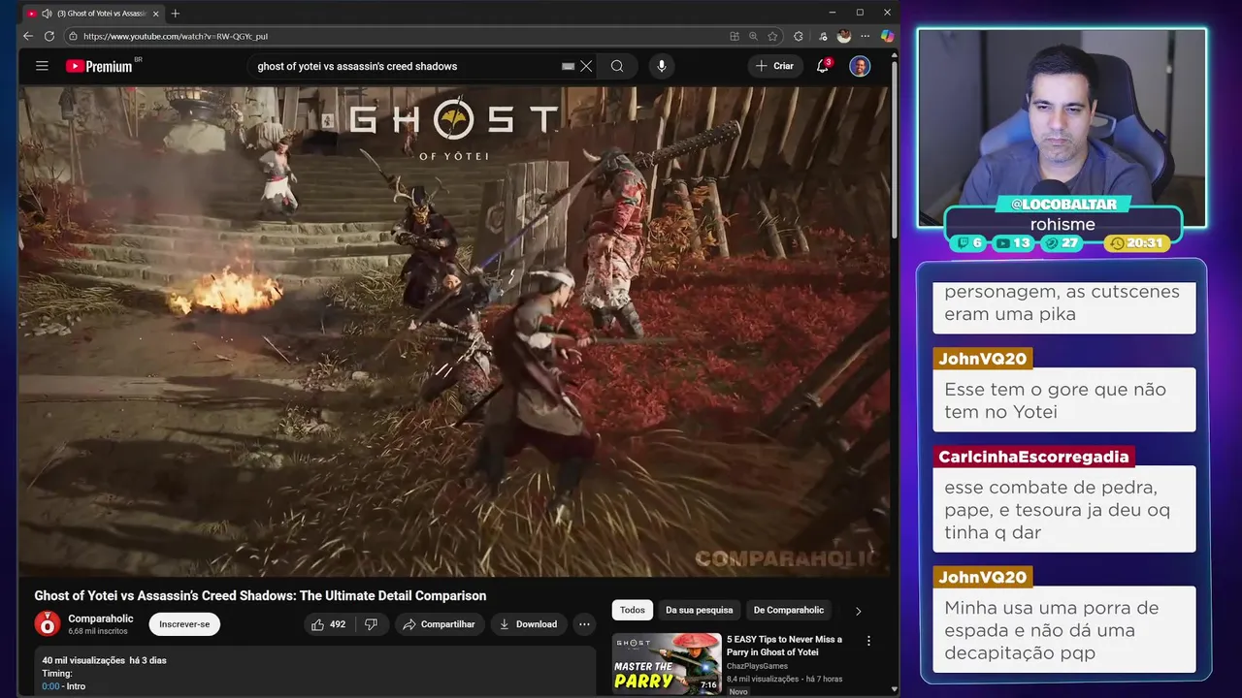This screenshot has height=698, width=1242.
Task: Go to the YouTube Premium home logo
Action: (x=99, y=66)
